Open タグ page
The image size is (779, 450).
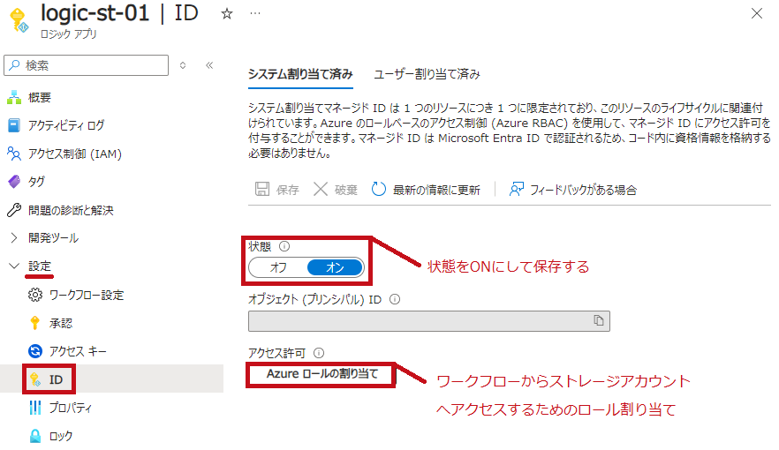click(x=36, y=182)
